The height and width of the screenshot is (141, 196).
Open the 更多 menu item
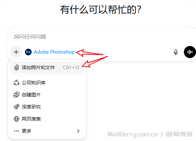coord(47,131)
